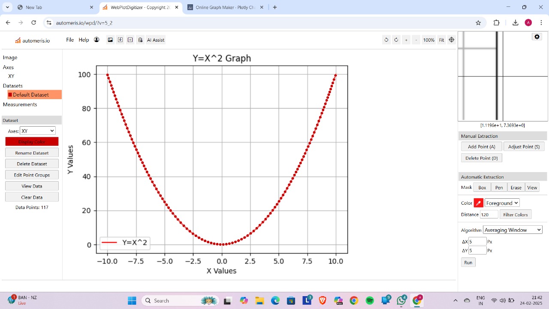Enable the Erase mask mode

(x=516, y=187)
